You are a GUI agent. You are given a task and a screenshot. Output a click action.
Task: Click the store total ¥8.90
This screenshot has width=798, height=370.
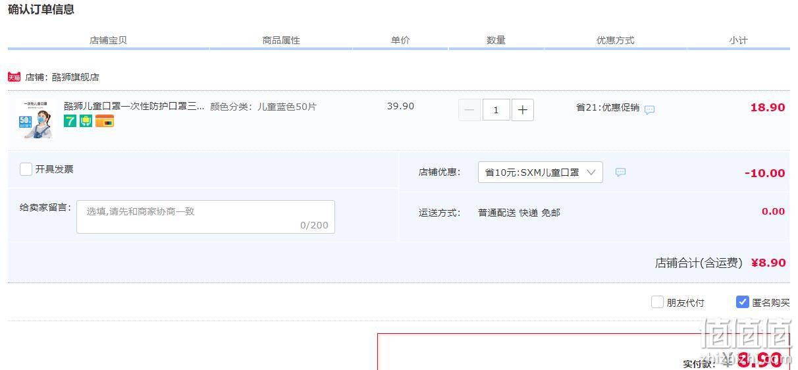768,263
